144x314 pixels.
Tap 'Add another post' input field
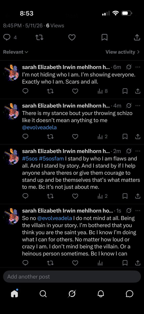tap(72, 277)
